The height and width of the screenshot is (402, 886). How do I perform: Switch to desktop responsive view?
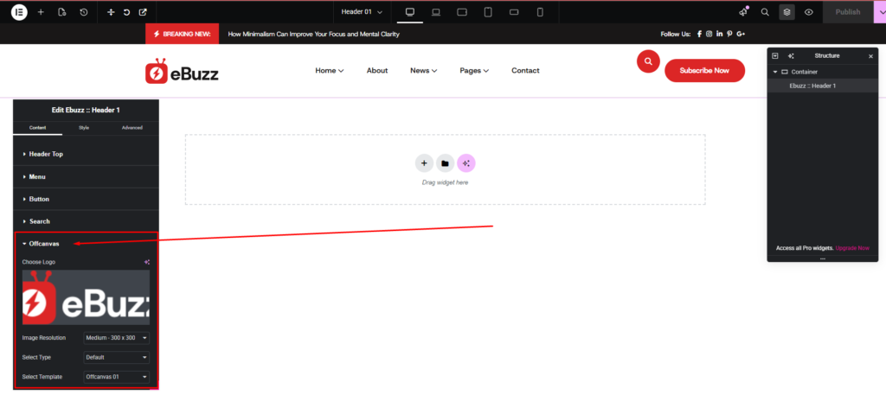(x=410, y=12)
